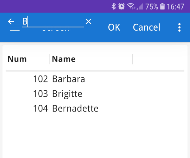Image resolution: width=190 pixels, height=158 pixels.
Task: Select the Barbara row
Action: (95, 79)
